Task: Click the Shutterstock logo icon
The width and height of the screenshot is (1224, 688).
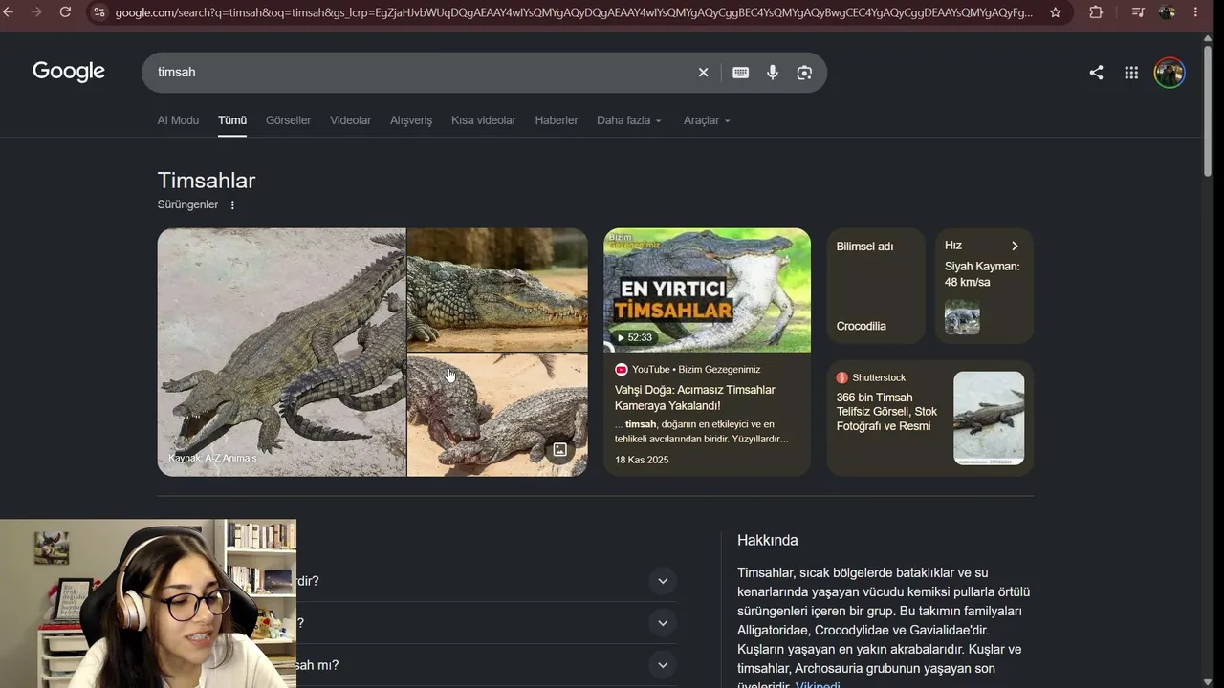Action: [842, 377]
